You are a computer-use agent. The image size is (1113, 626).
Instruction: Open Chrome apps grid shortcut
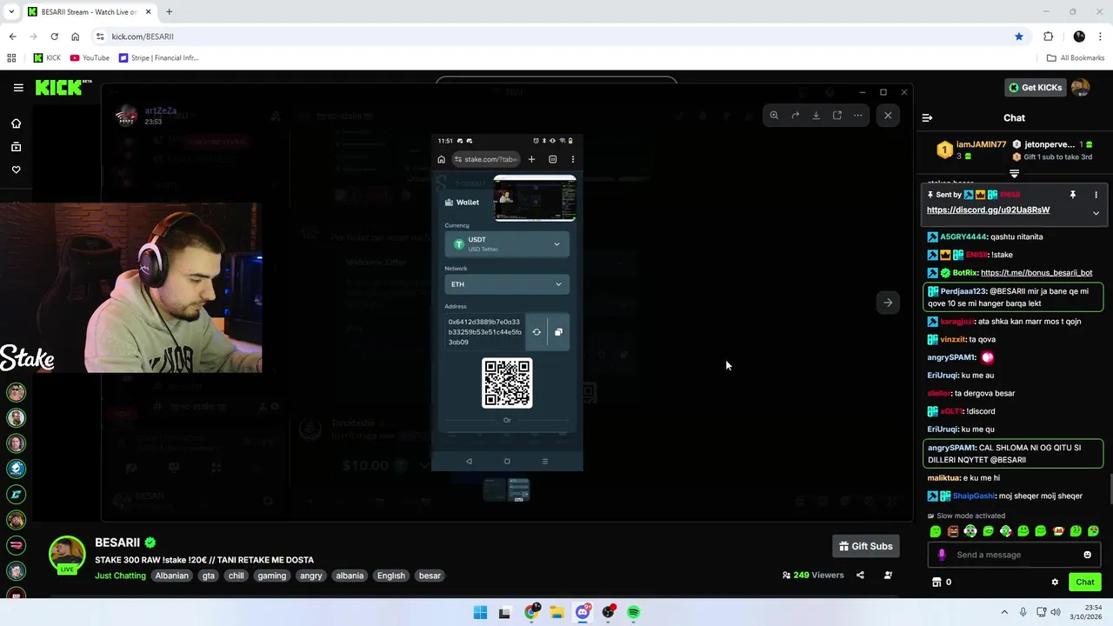[11, 58]
